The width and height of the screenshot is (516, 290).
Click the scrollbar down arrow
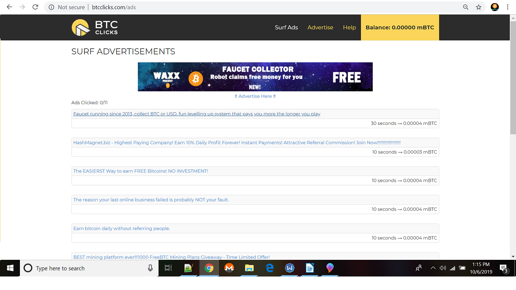pyautogui.click(x=513, y=257)
